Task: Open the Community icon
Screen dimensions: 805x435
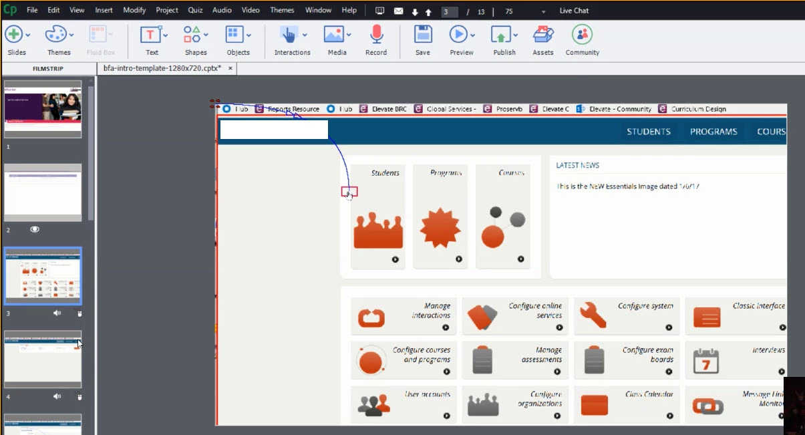Action: [x=582, y=34]
